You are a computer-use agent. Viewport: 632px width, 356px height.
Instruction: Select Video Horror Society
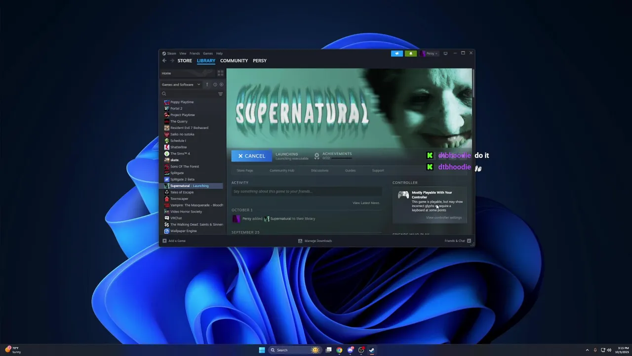[x=186, y=212]
